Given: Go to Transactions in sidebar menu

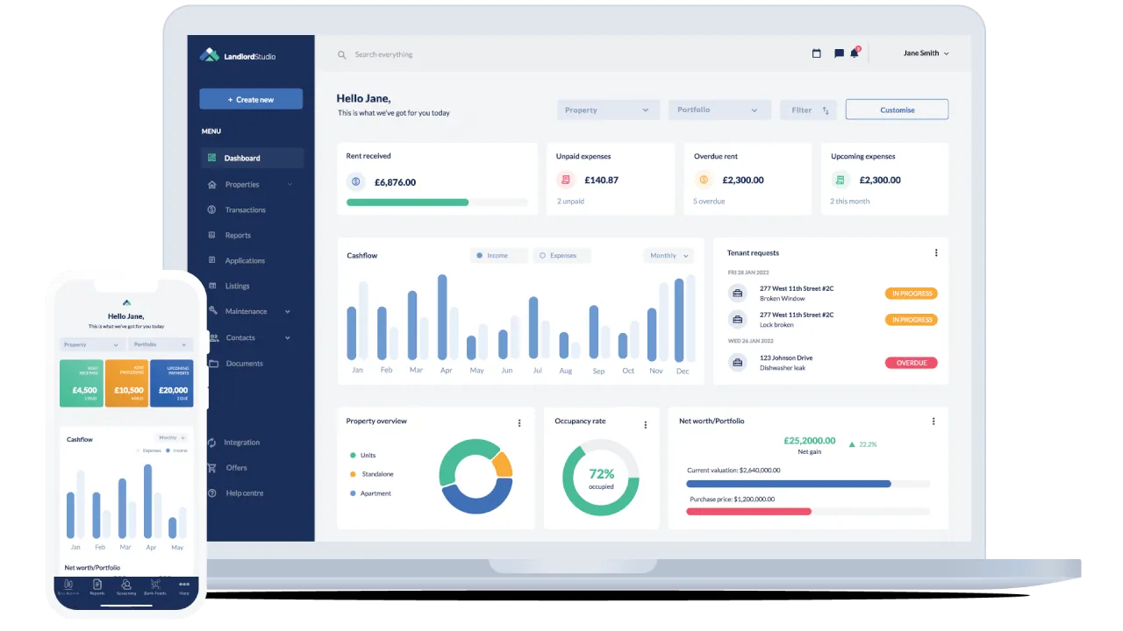Looking at the screenshot, I should pos(245,210).
